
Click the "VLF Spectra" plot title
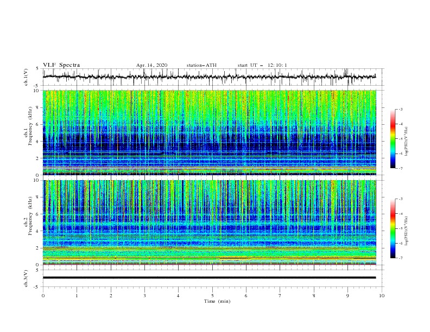(x=61, y=65)
